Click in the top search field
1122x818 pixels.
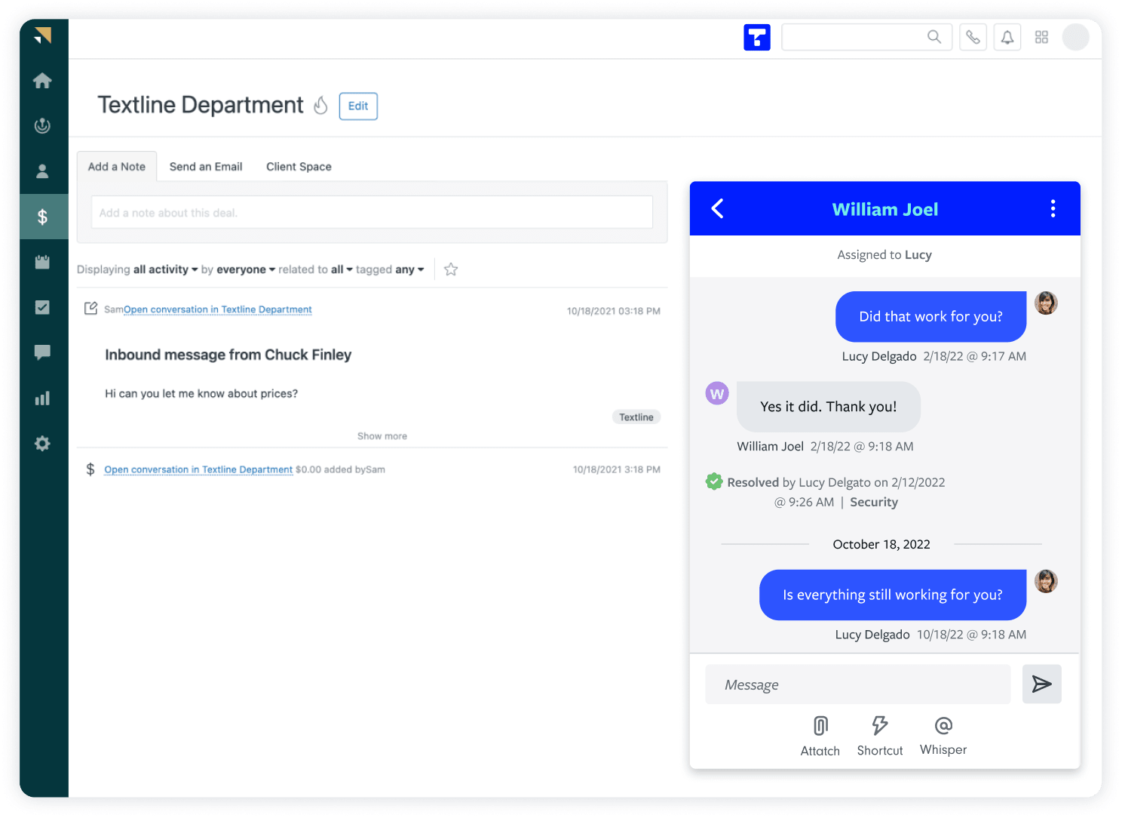point(866,37)
